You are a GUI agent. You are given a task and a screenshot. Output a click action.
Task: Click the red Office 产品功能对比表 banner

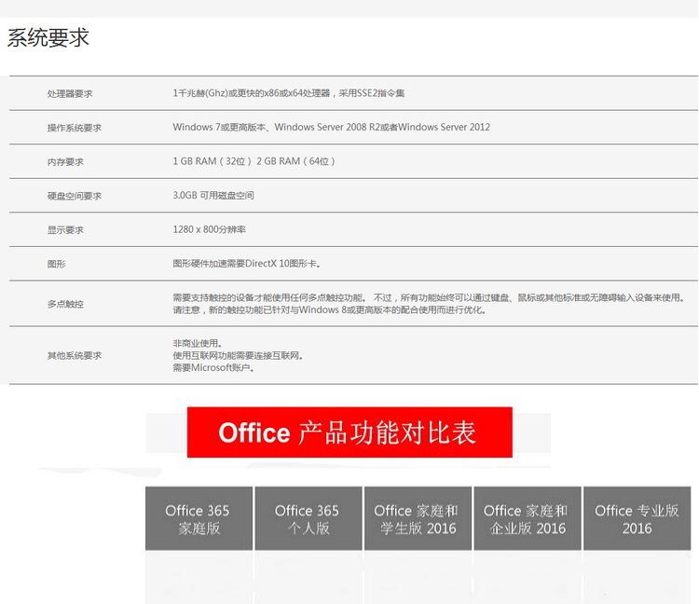349,432
